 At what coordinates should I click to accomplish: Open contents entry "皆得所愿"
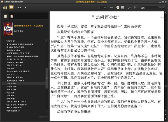(11, 99)
